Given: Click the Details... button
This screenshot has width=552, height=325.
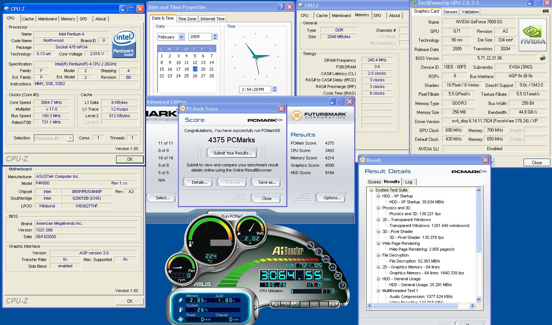Looking at the screenshot, I should (200, 182).
